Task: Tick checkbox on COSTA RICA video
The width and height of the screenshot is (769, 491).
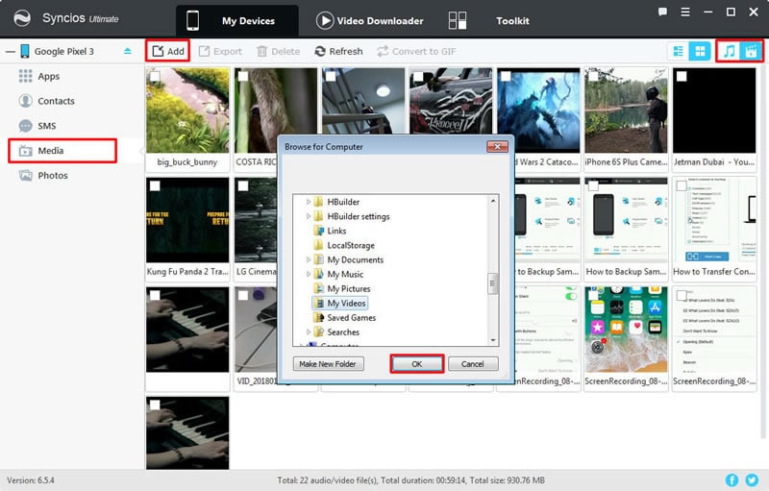Action: pyautogui.click(x=243, y=76)
